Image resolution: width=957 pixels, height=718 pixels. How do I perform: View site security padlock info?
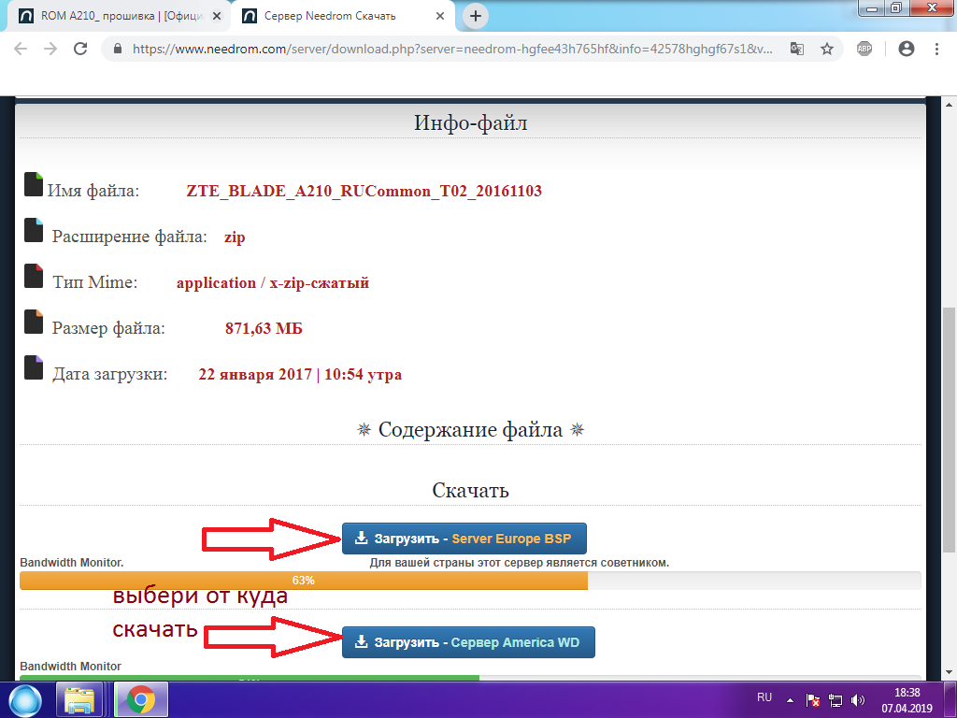coord(118,49)
